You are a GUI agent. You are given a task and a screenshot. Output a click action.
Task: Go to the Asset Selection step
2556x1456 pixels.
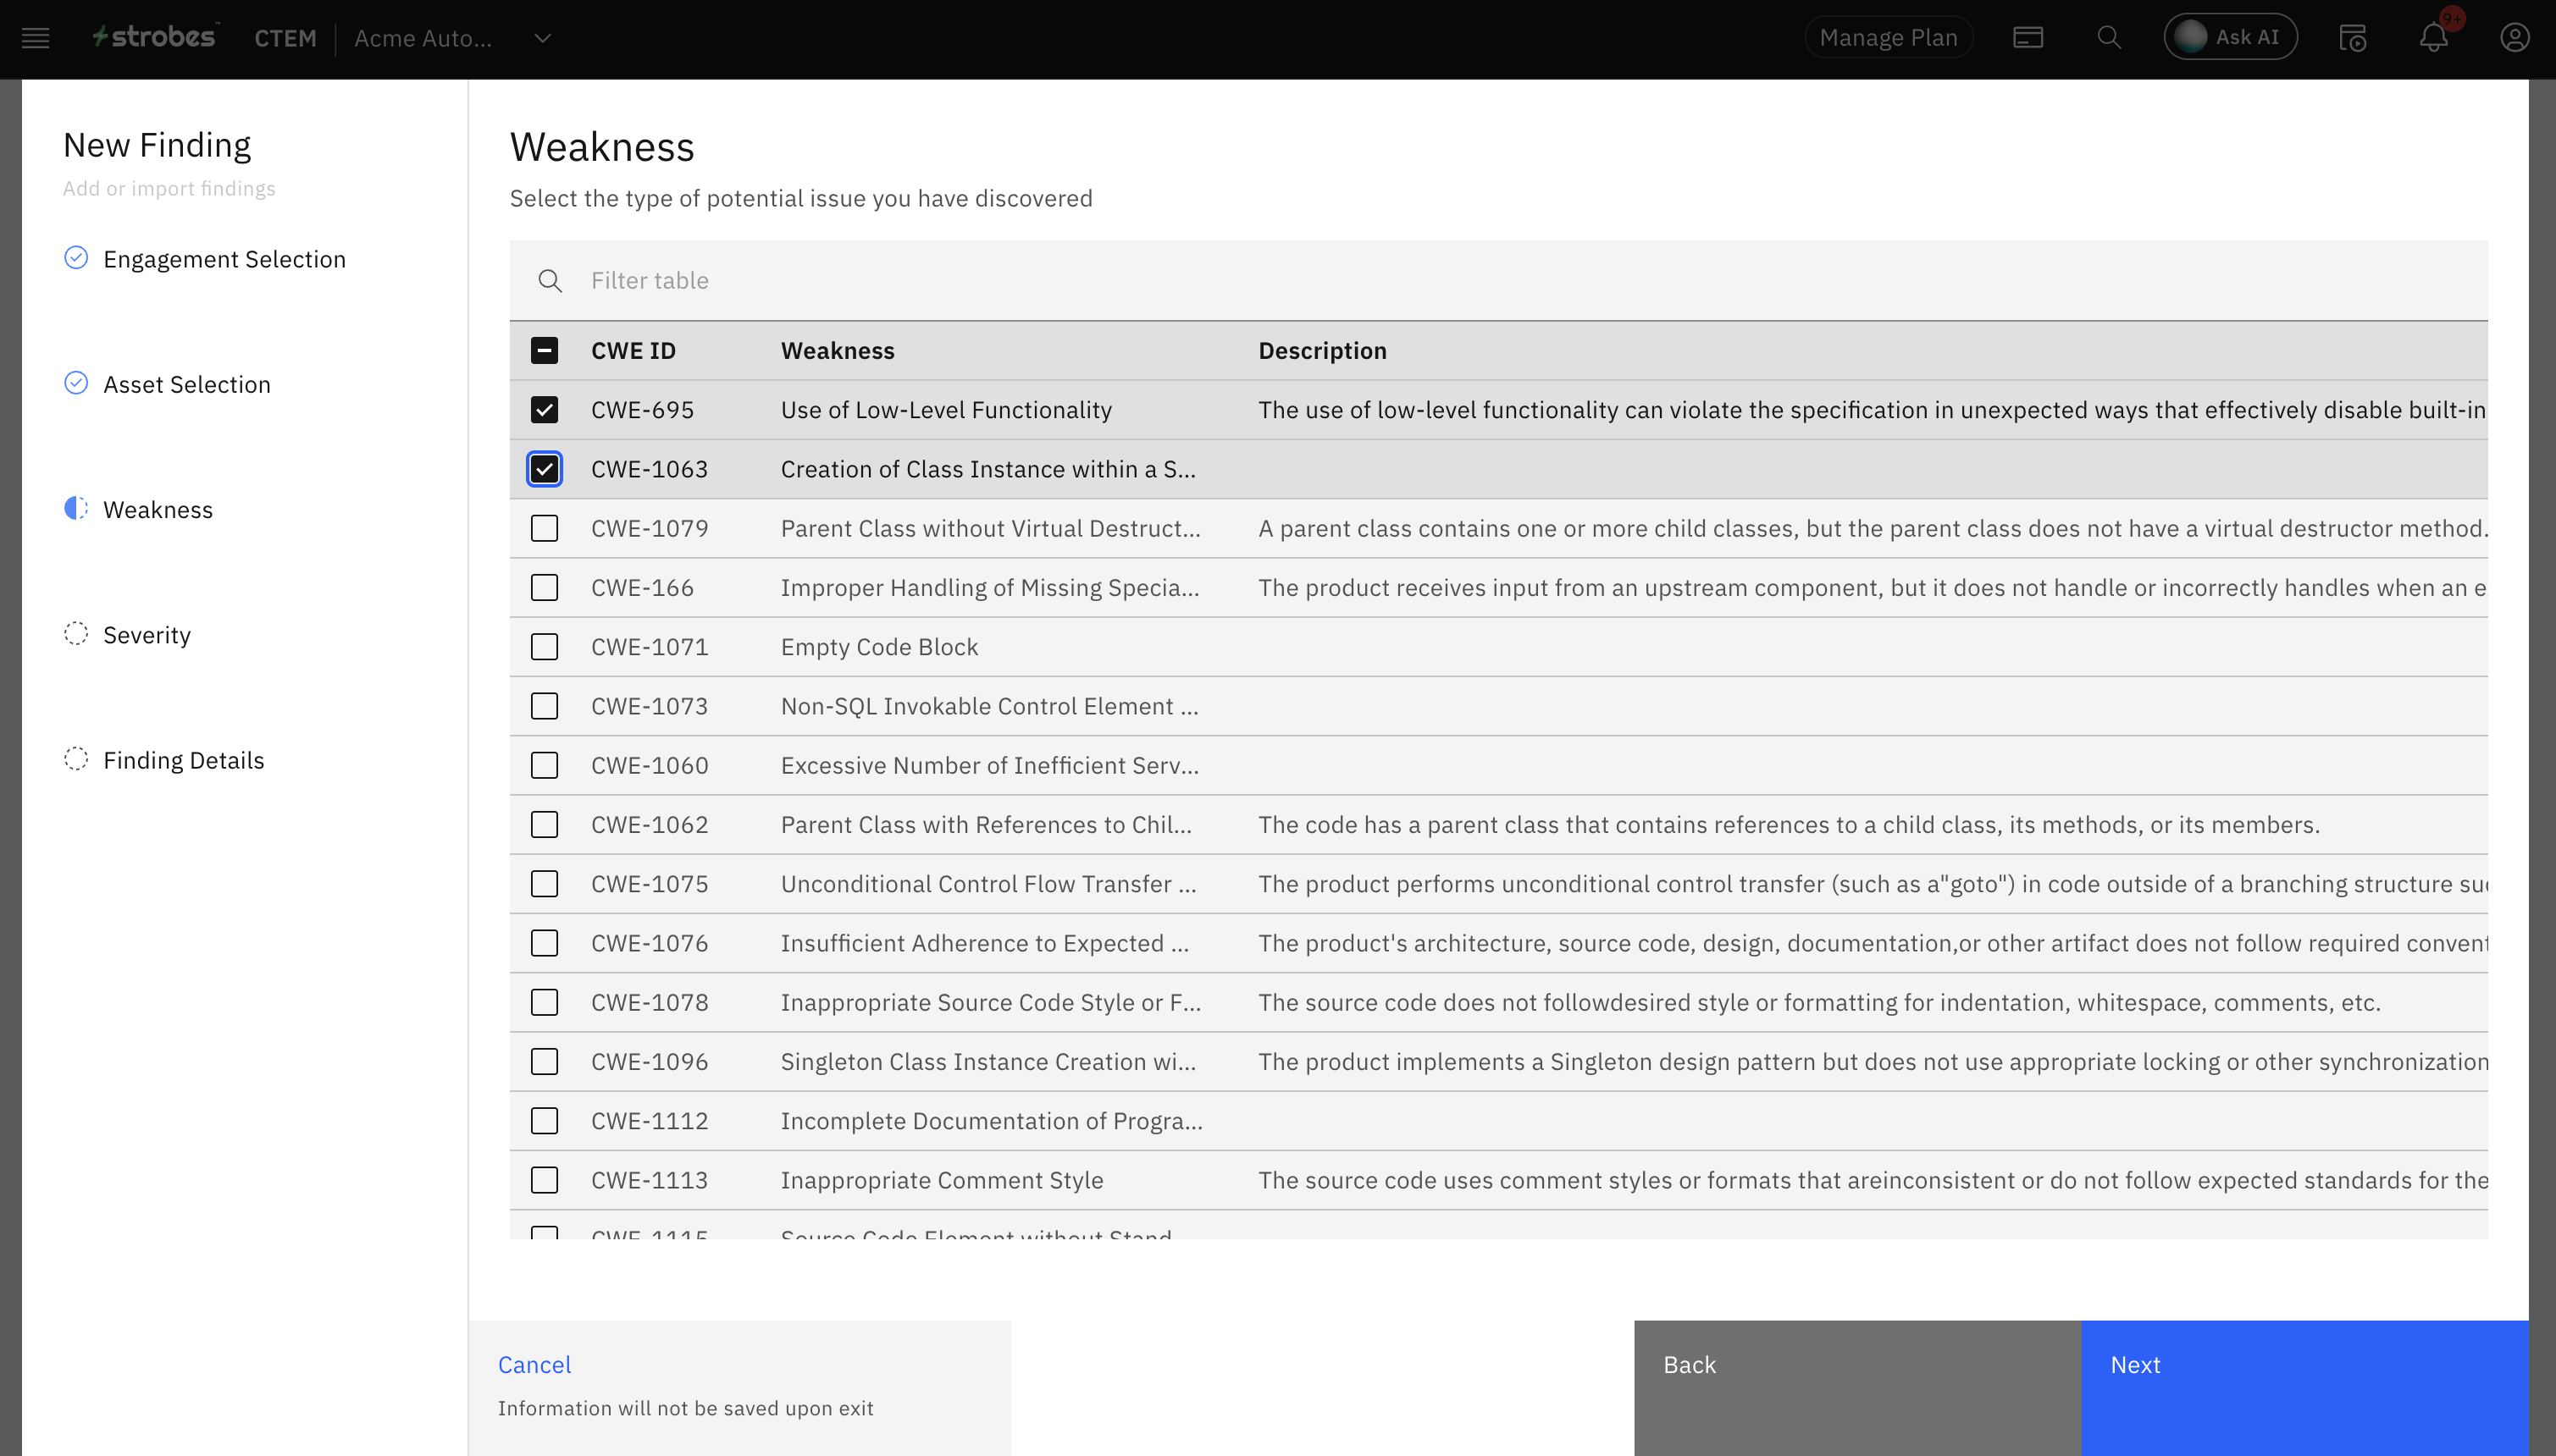187,384
